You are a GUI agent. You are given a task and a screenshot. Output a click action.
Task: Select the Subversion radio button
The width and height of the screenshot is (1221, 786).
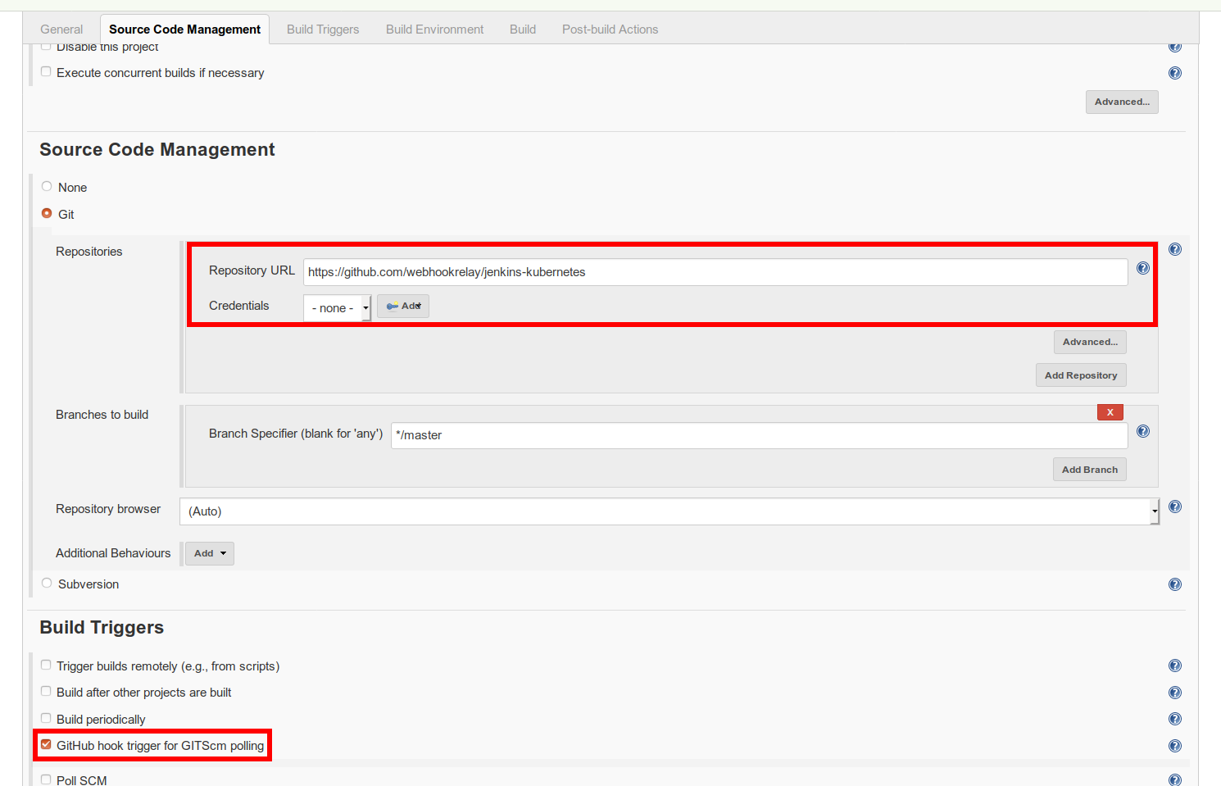tap(47, 582)
